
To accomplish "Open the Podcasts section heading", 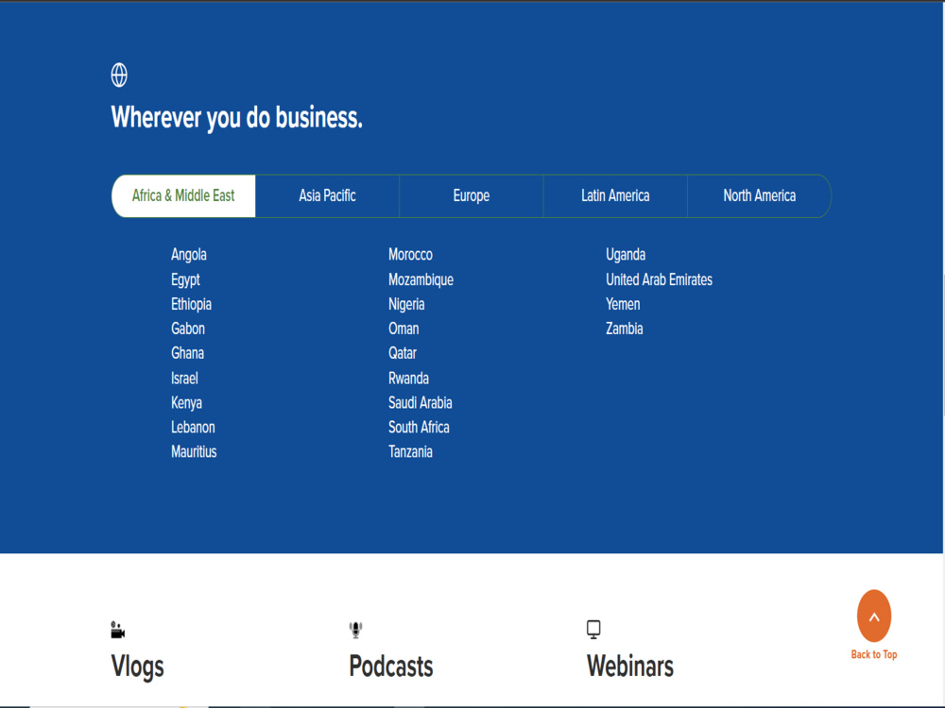I will (391, 666).
